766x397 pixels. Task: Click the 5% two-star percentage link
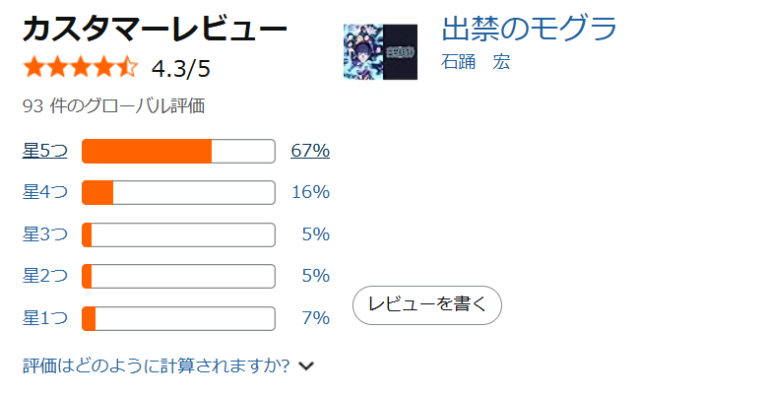[316, 276]
